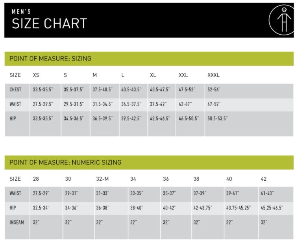Click the chest measurement 37.5-40.5 for size M

tap(102, 90)
